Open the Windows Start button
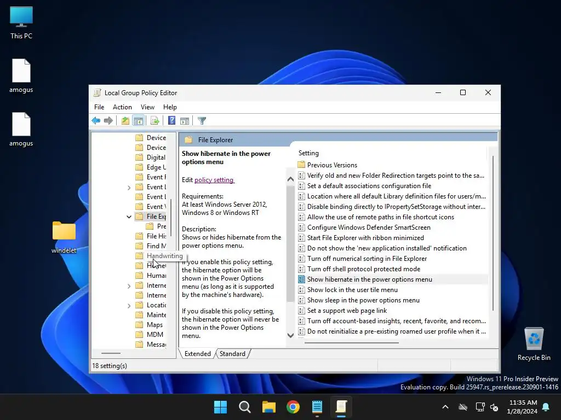This screenshot has width=561, height=420. (x=220, y=407)
